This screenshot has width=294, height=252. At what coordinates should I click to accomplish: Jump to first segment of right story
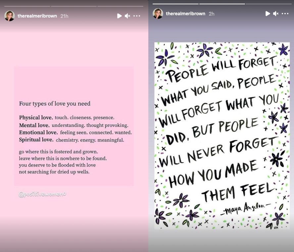175,4
